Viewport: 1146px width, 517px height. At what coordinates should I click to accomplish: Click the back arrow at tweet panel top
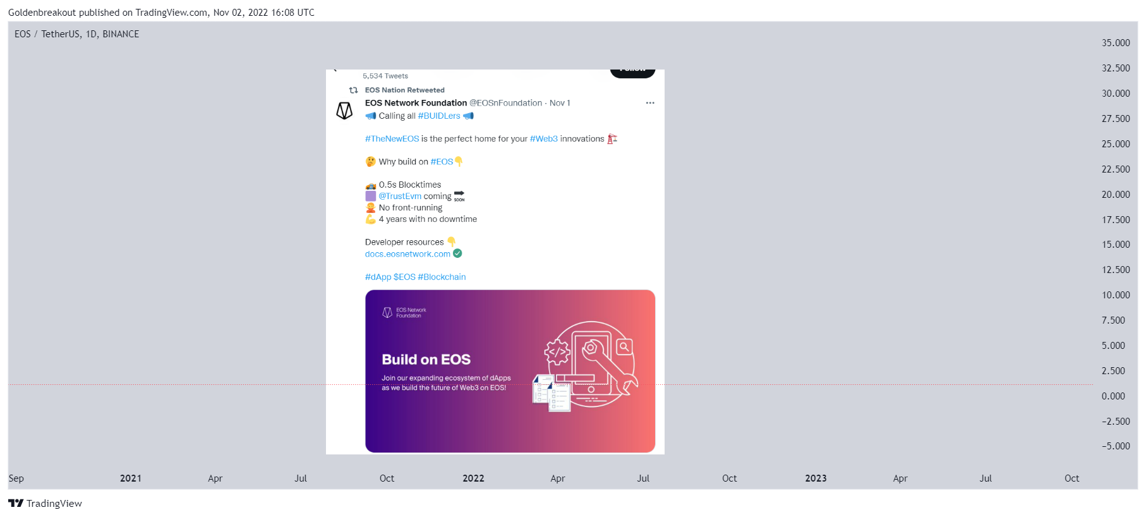click(x=335, y=70)
